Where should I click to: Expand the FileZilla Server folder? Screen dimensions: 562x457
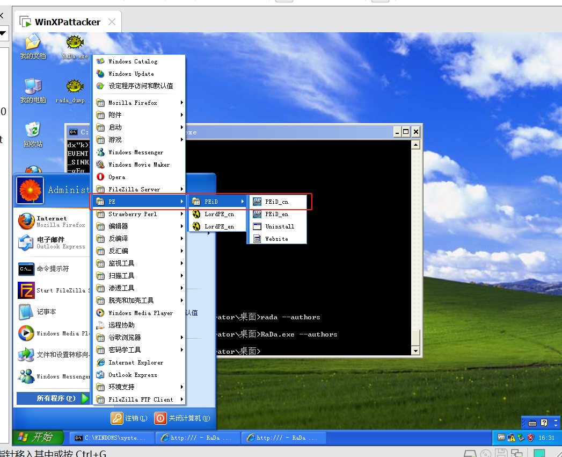pyautogui.click(x=139, y=189)
